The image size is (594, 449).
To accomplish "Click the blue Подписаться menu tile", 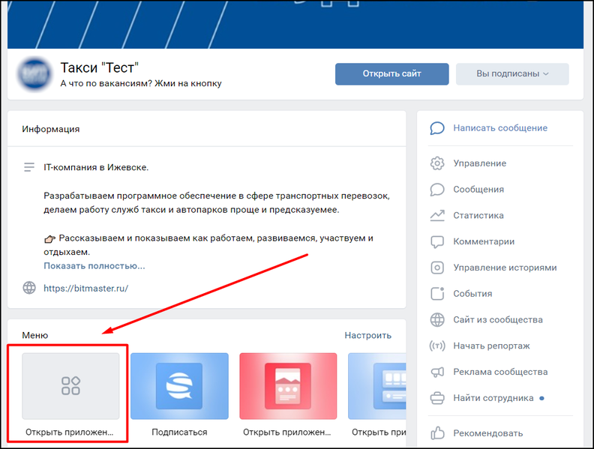I will tap(179, 386).
